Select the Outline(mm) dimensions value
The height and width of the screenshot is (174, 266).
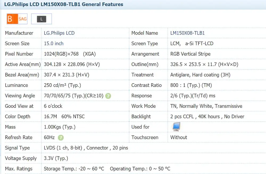pyautogui.click(x=204, y=64)
